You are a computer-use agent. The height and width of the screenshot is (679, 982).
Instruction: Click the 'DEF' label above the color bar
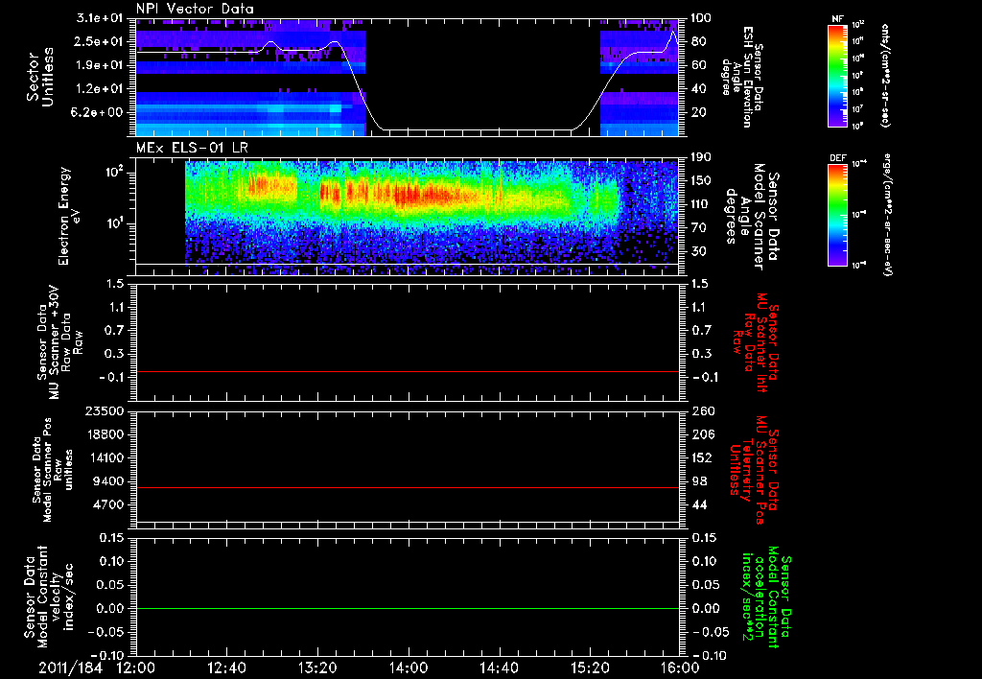[x=838, y=158]
